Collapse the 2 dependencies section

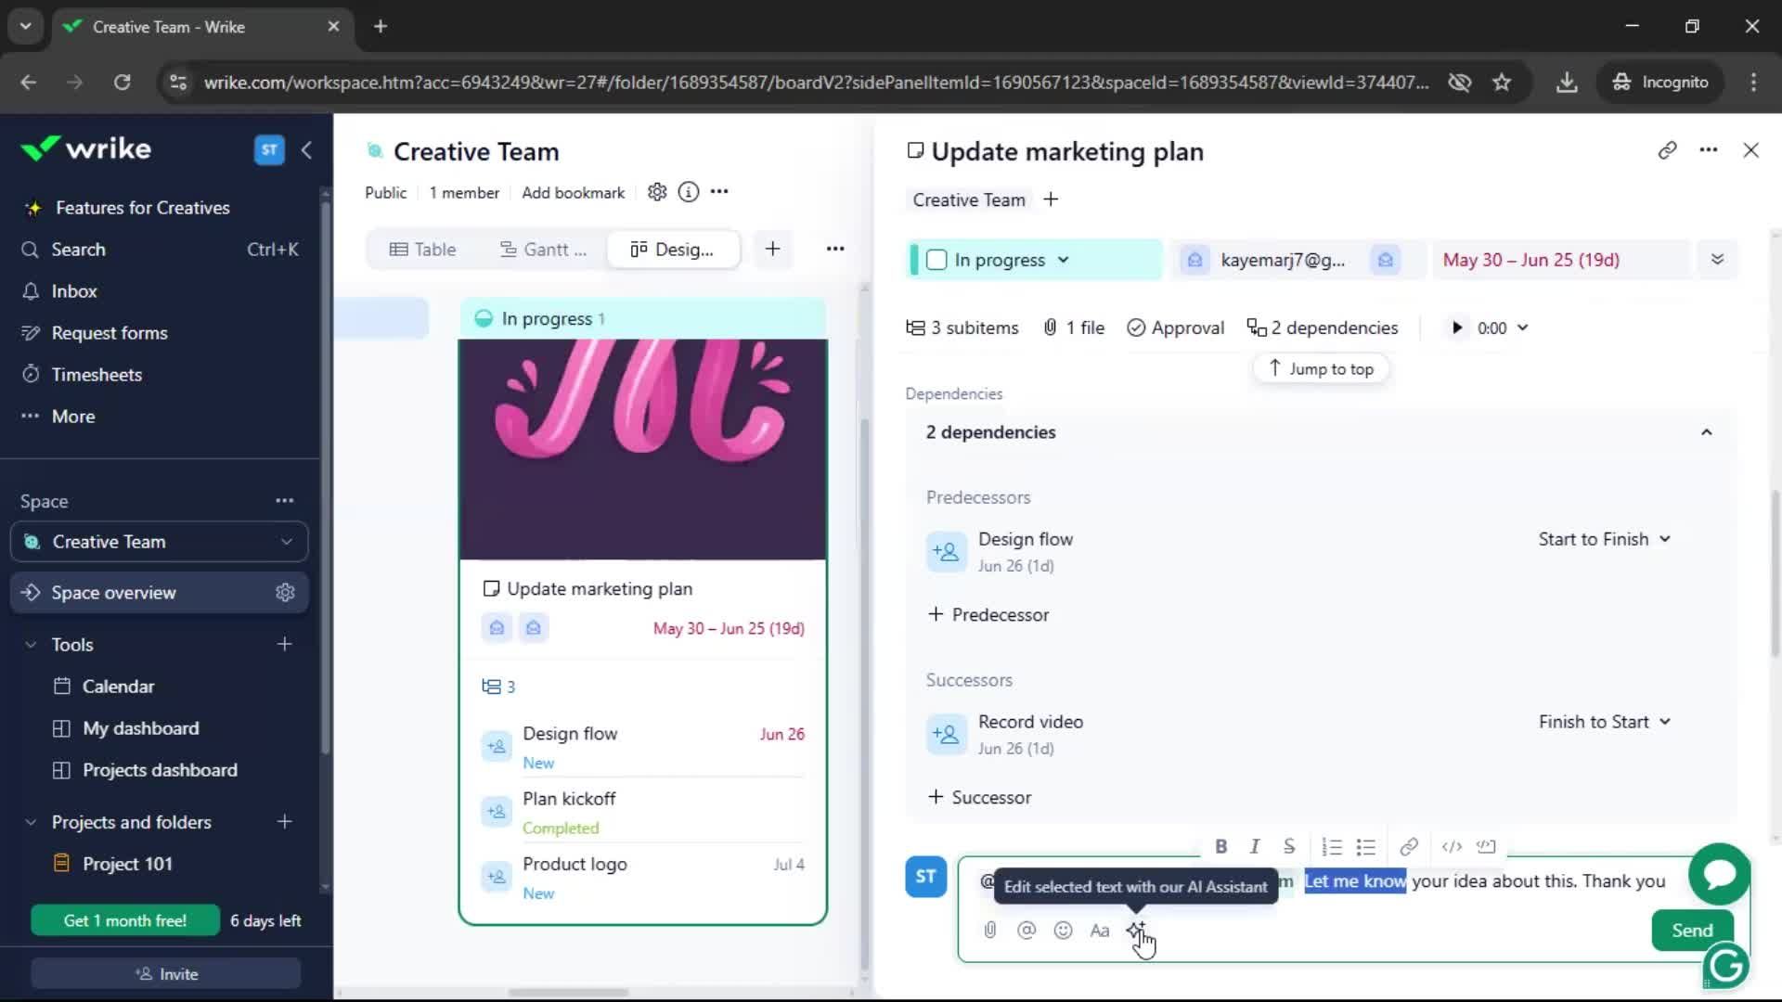pos(1706,432)
